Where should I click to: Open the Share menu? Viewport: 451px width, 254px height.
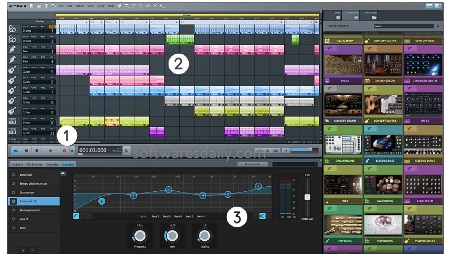point(101,6)
